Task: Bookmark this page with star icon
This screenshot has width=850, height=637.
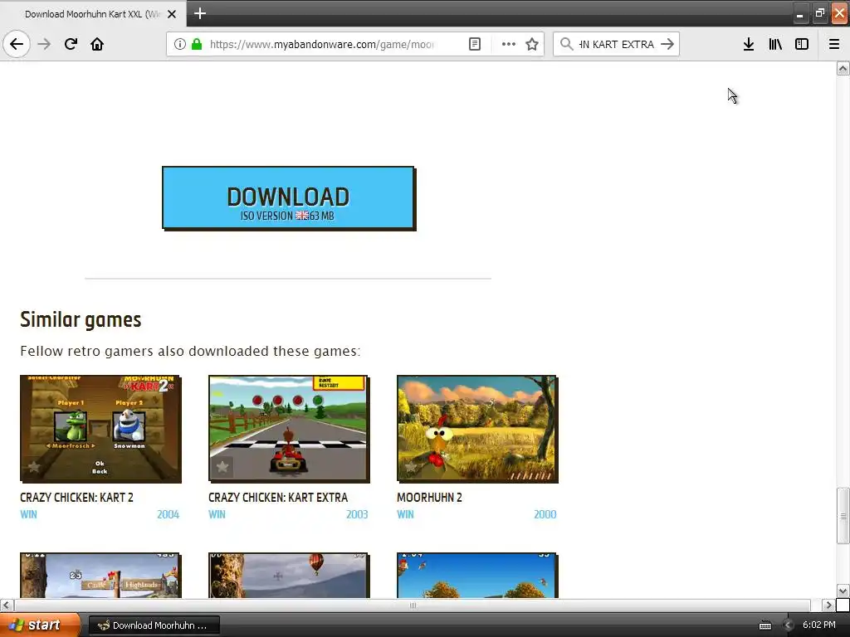Action: (x=532, y=44)
